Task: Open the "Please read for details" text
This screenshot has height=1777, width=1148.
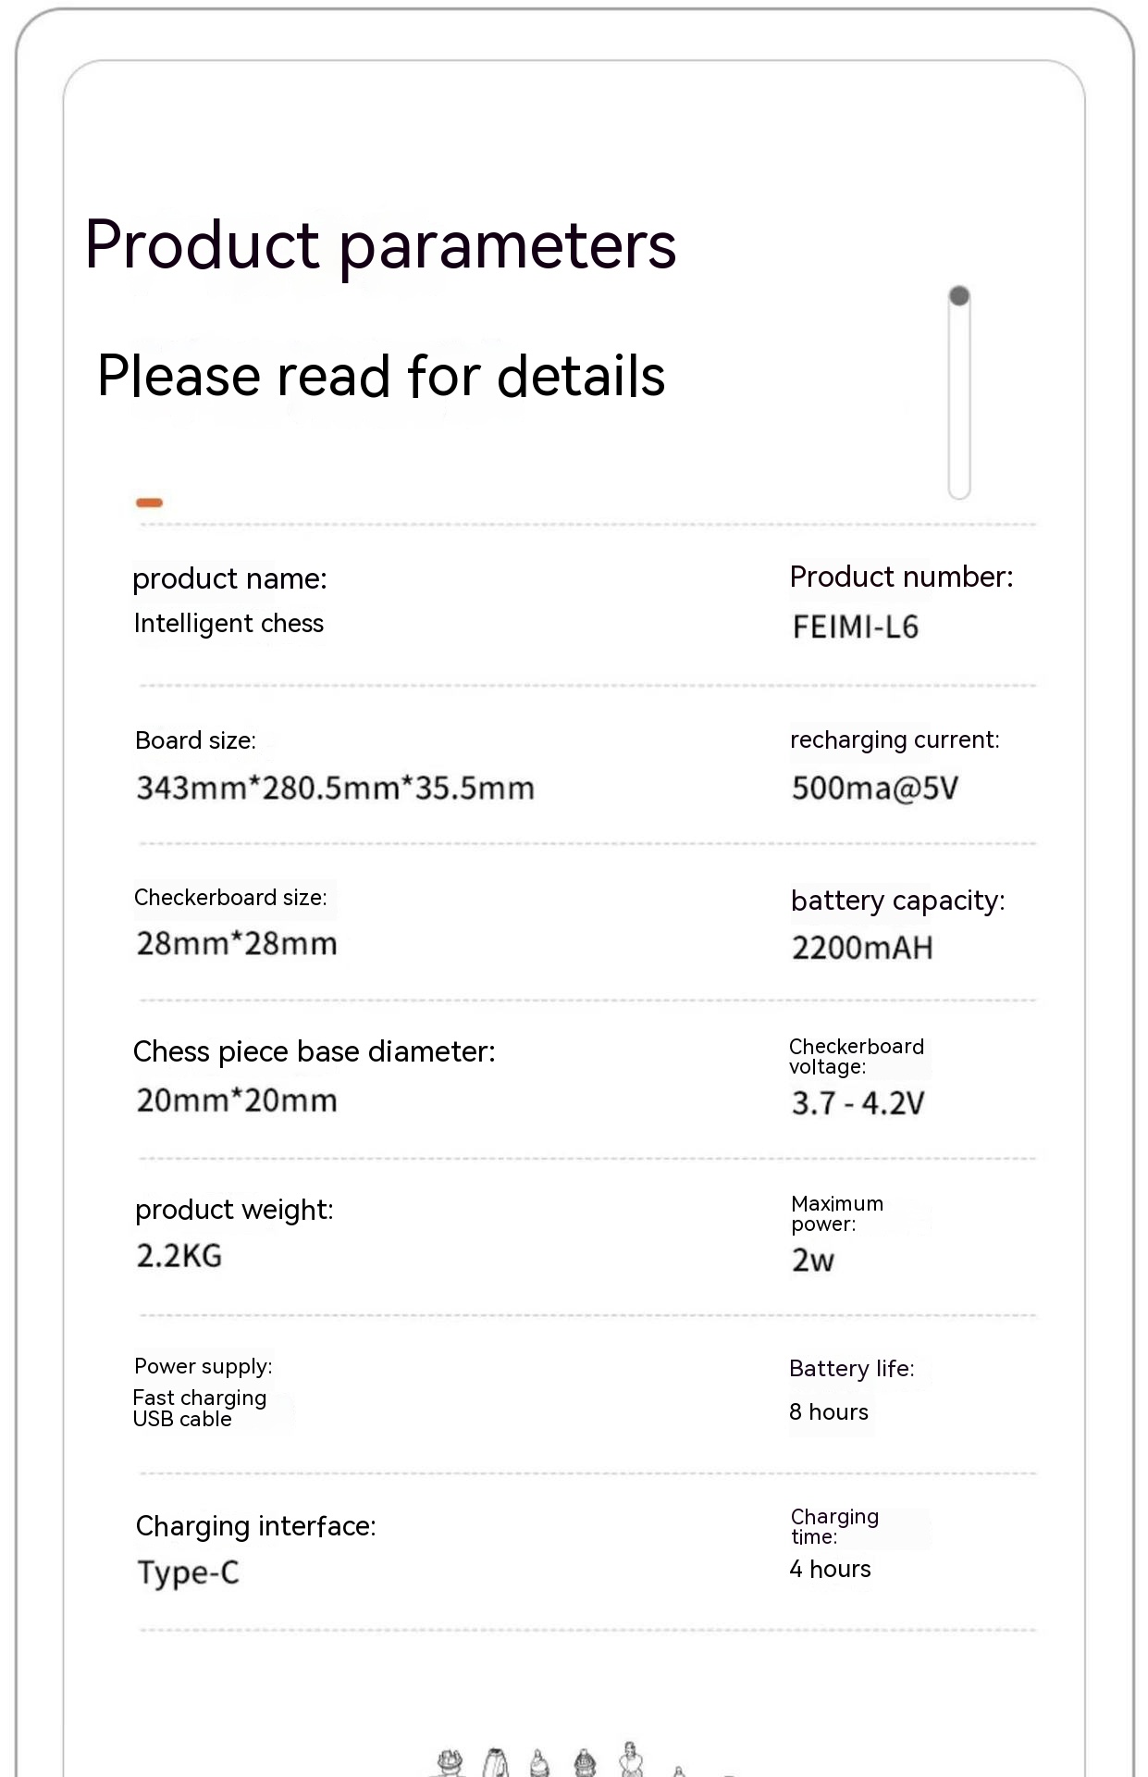Action: [381, 376]
